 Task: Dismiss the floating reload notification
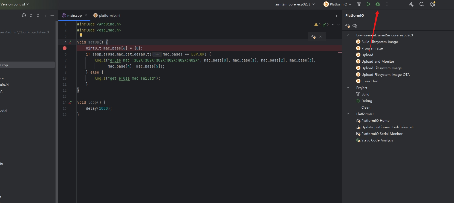(320, 37)
